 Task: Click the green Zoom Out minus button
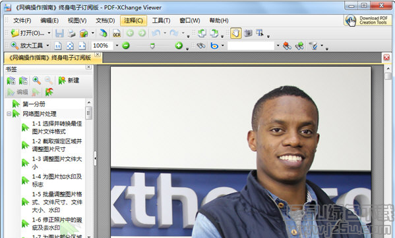point(125,45)
